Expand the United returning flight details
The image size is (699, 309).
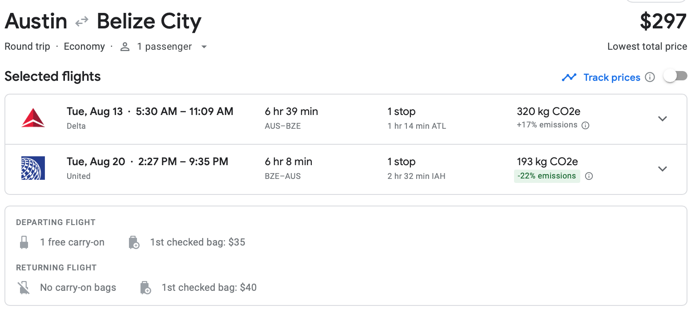[x=663, y=169]
